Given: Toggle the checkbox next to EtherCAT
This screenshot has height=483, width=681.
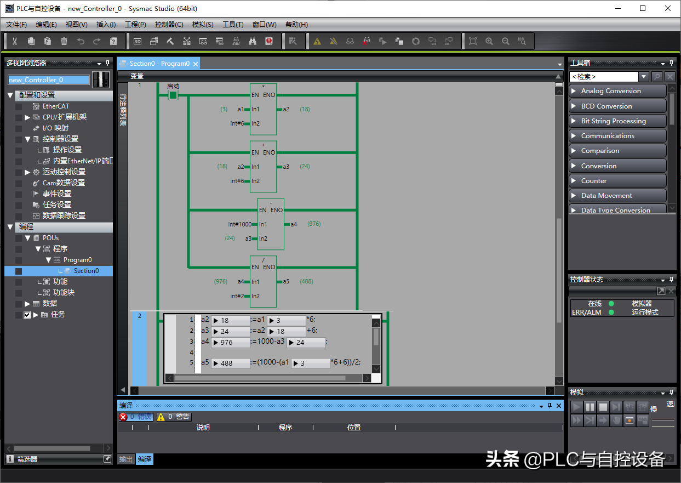Looking at the screenshot, I should 19,106.
